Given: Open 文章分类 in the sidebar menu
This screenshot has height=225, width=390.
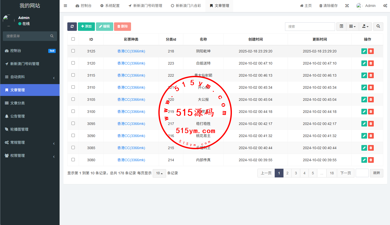Looking at the screenshot, I should [18, 103].
